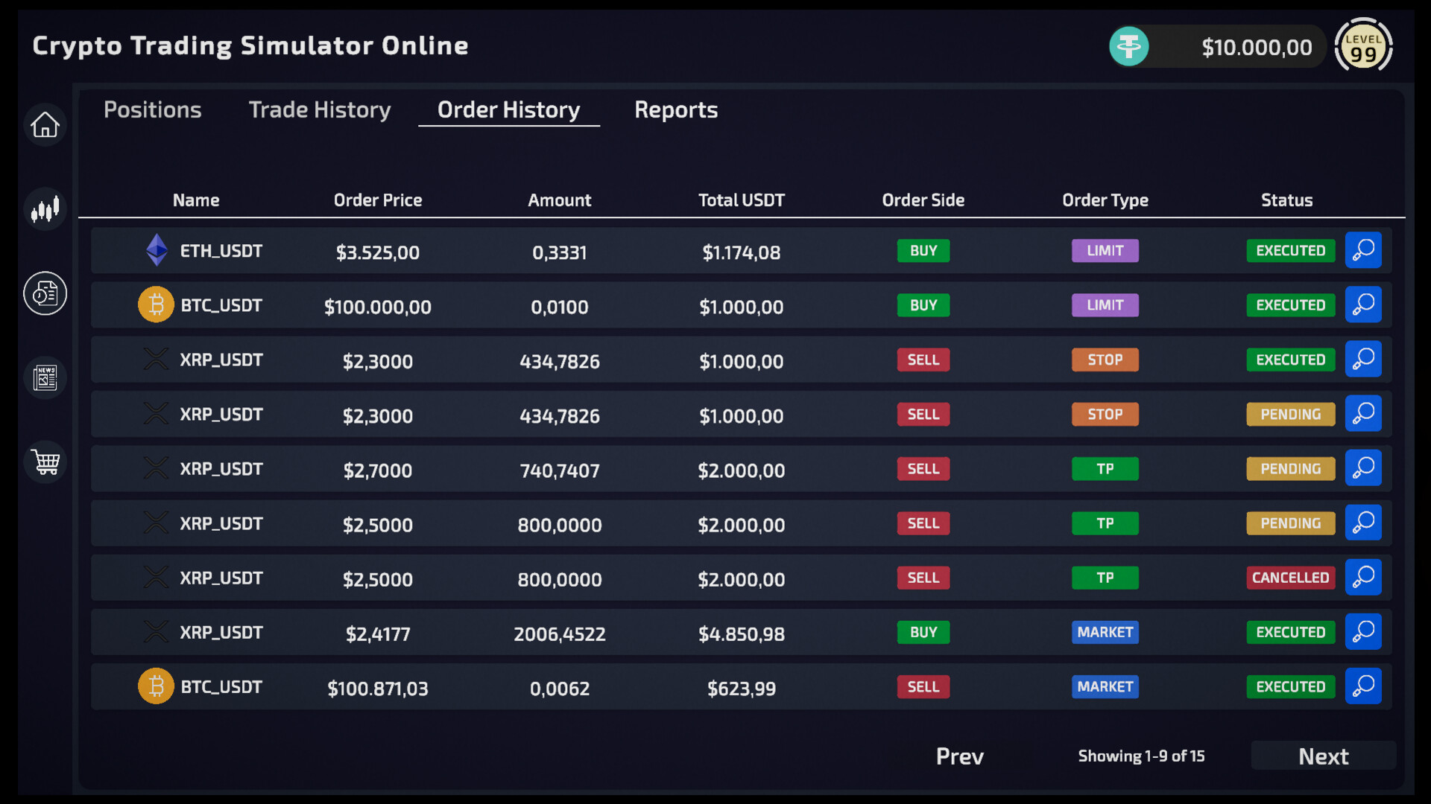Switch to the Trade History tab
This screenshot has width=1431, height=804.
(x=319, y=109)
